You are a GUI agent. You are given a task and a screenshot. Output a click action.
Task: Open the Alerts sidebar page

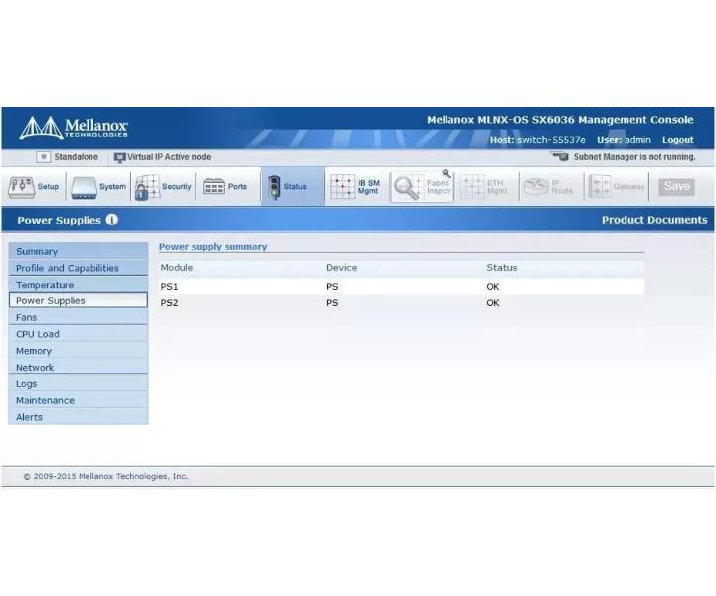pos(79,417)
